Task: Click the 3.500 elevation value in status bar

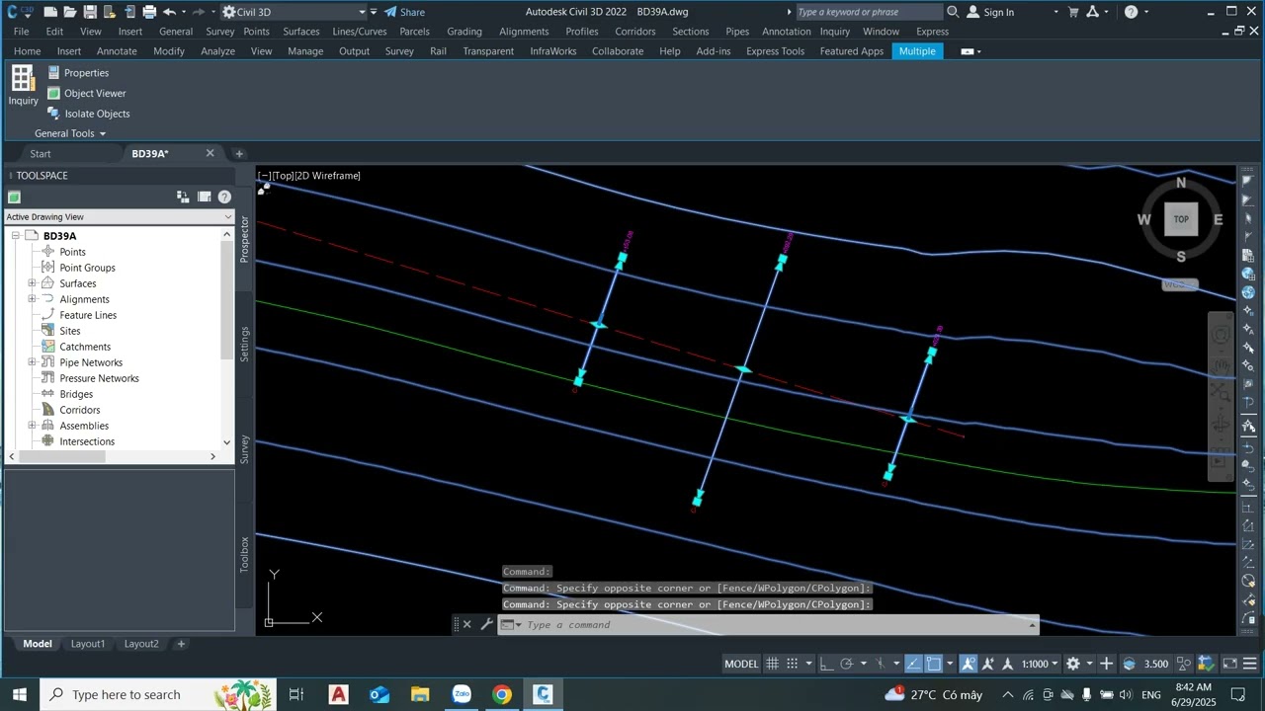Action: pos(1156,664)
